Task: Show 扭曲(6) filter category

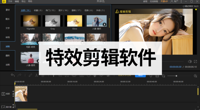Action: tap(89, 10)
